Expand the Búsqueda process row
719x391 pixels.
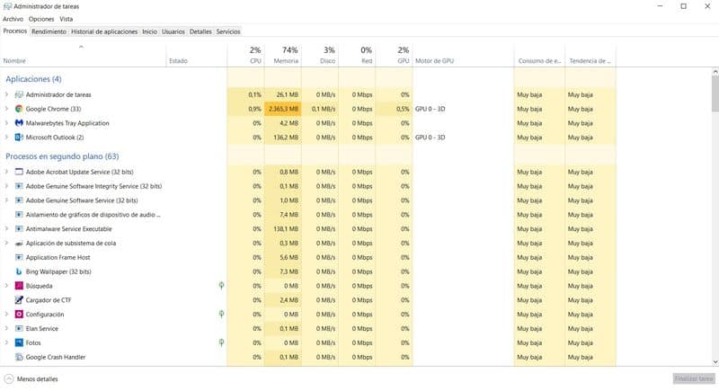[6, 286]
